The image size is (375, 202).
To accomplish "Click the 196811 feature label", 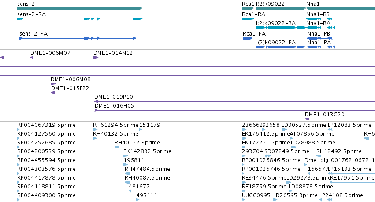I will pyautogui.click(x=134, y=160).
